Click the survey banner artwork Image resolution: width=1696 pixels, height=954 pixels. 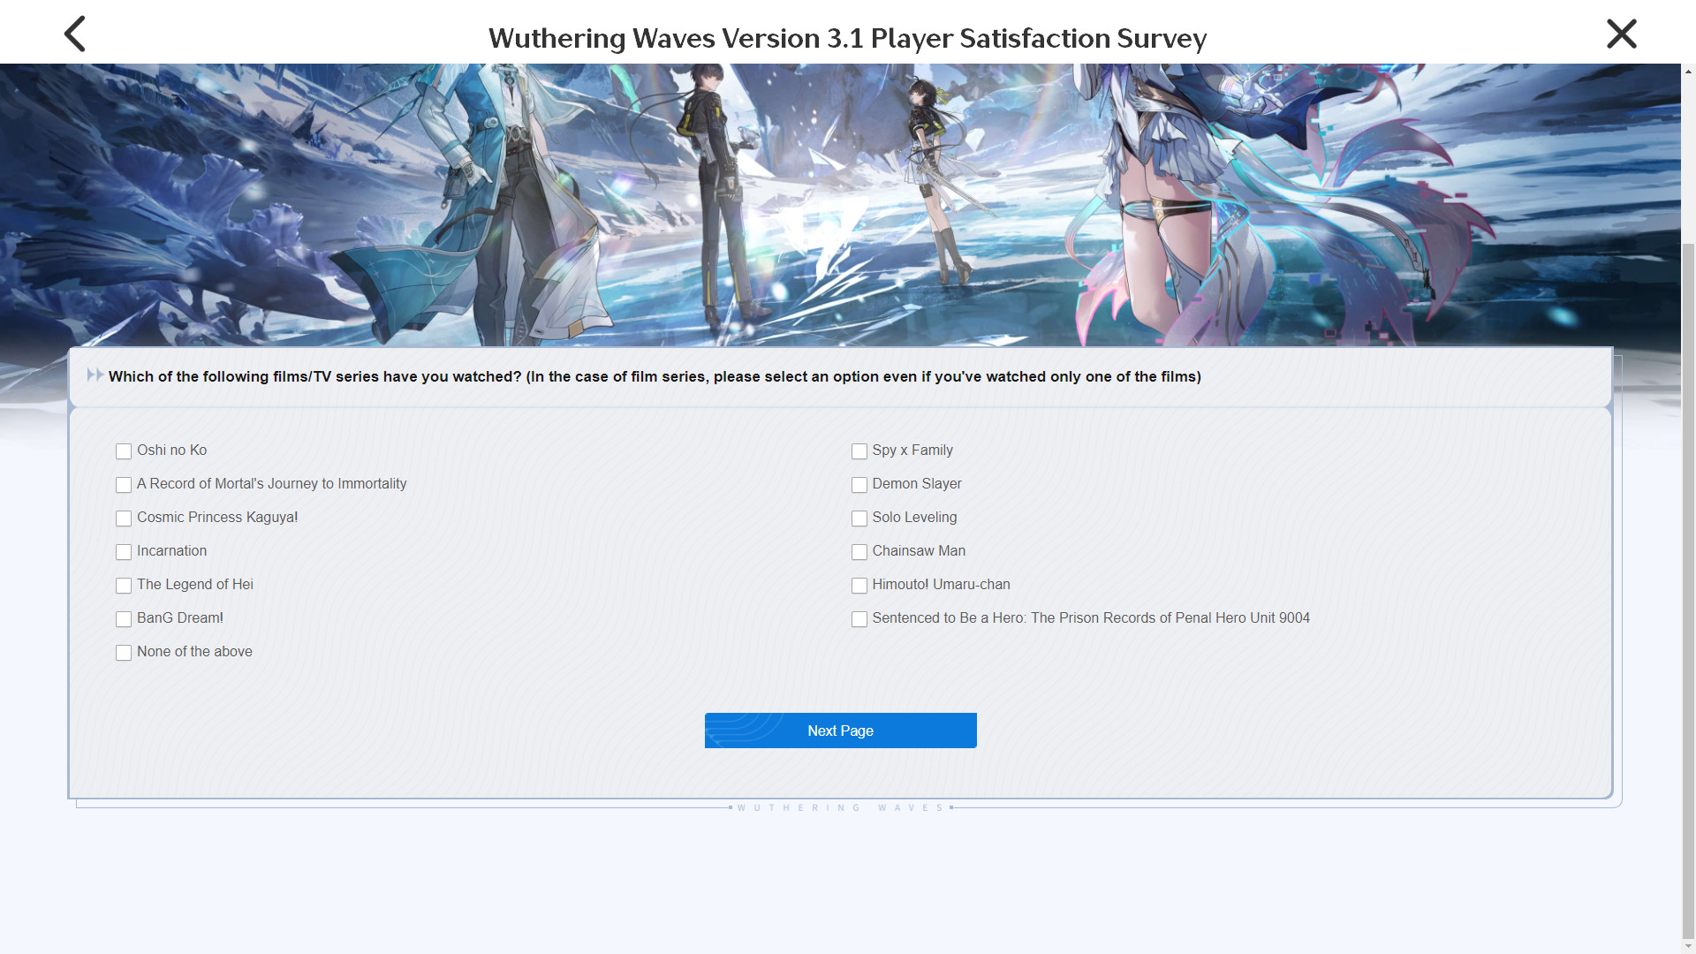point(839,203)
